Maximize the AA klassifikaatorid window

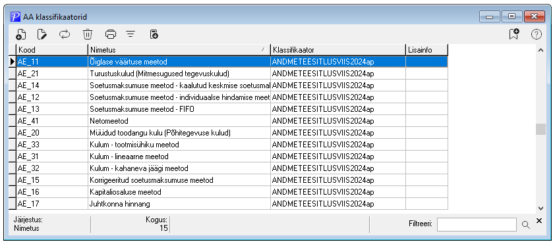pyautogui.click(x=511, y=16)
